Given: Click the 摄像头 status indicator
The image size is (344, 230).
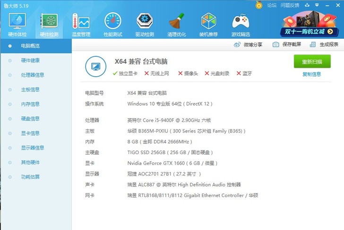Looking at the screenshot, I should point(188,74).
